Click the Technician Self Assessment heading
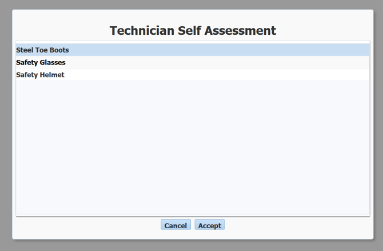 coord(193,31)
